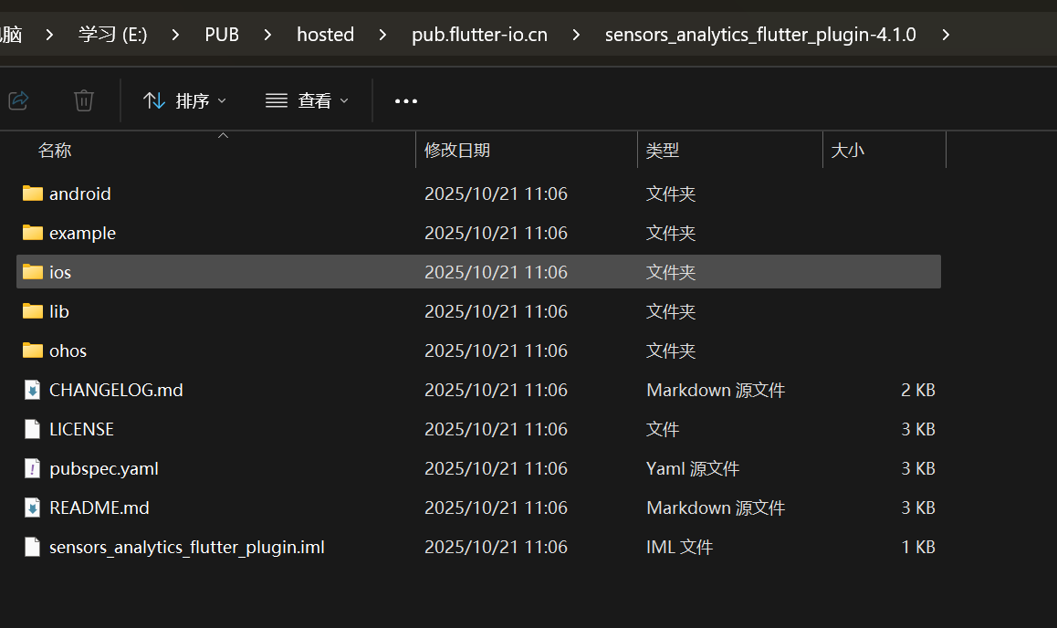Click Markdown 源文件 type of CHANGELOG.md

tap(716, 390)
